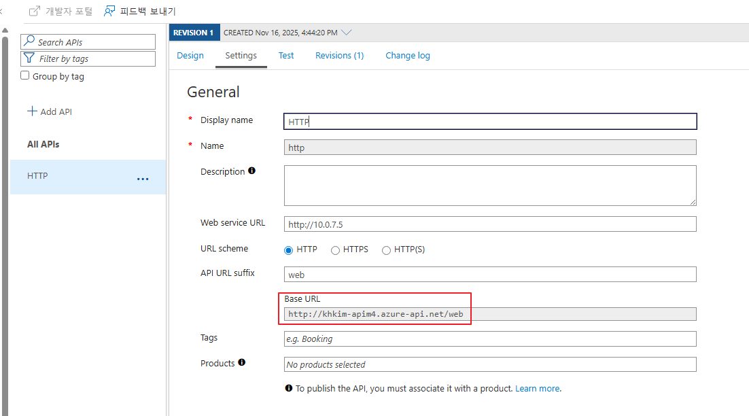Open the Revisions (1) tab
The width and height of the screenshot is (749, 416).
pyautogui.click(x=340, y=56)
